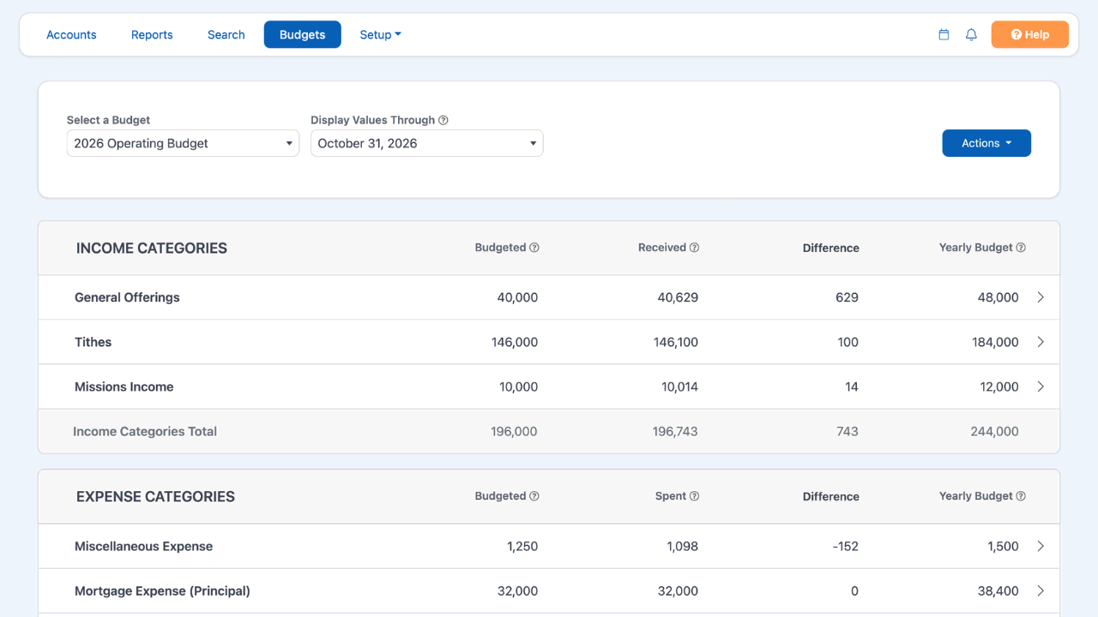Expand the Mortgage Expense (Principal) row chevron

(x=1041, y=590)
